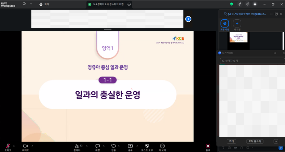Select the 모든 사람 chat tab

(225, 24)
